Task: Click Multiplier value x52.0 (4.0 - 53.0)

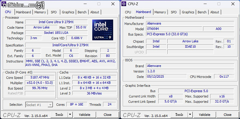Action: [x=40, y=83]
